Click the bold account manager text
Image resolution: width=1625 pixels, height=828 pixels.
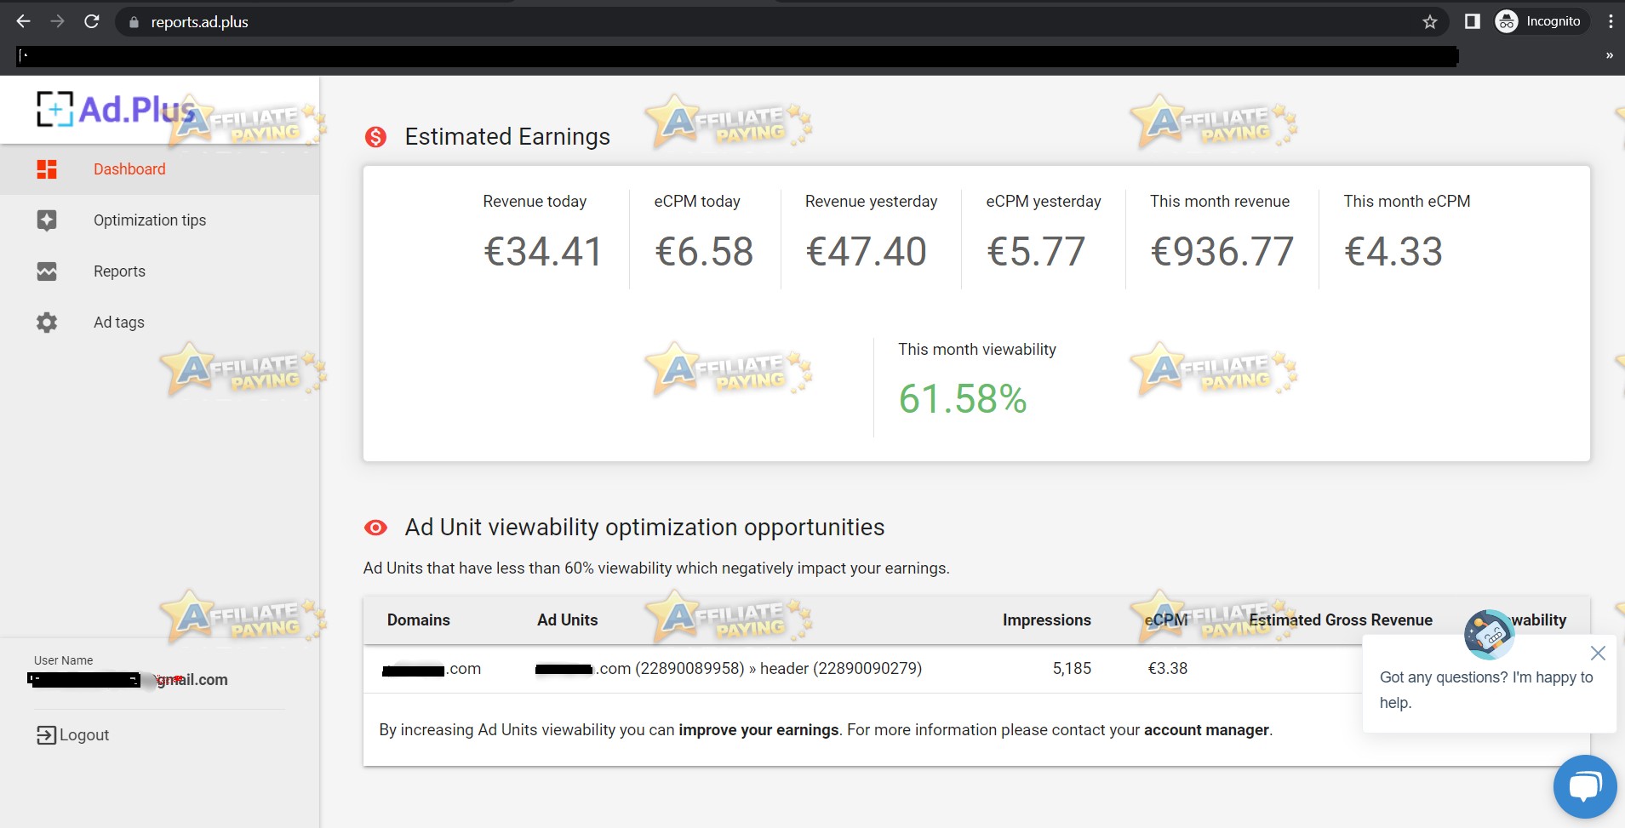[x=1206, y=730]
